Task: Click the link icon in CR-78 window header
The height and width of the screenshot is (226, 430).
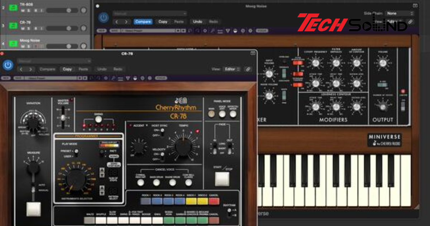Action: (248, 69)
